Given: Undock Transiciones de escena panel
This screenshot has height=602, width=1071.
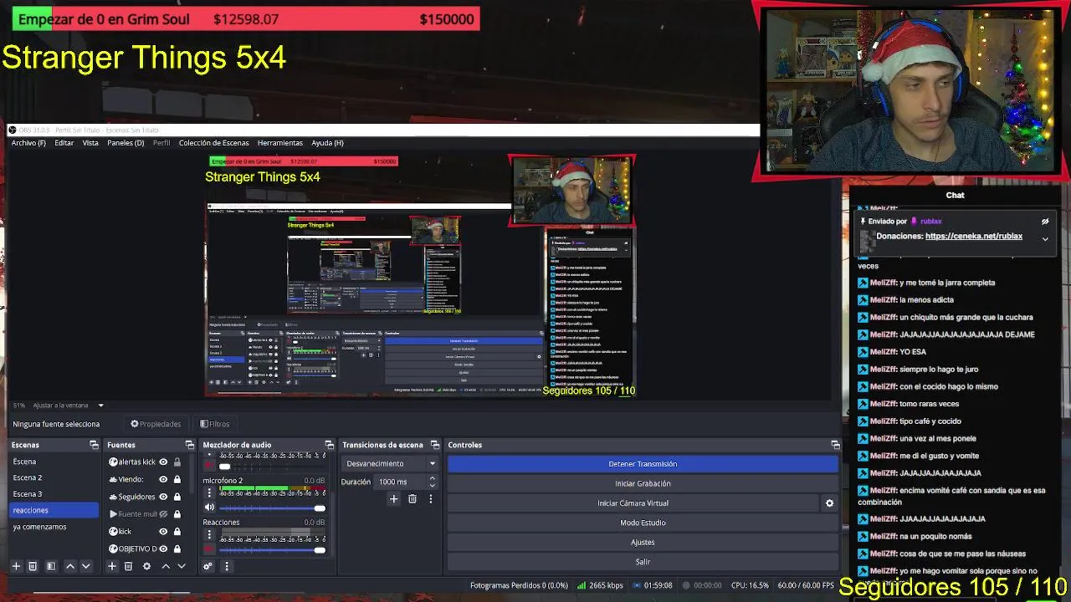Looking at the screenshot, I should click(x=434, y=445).
